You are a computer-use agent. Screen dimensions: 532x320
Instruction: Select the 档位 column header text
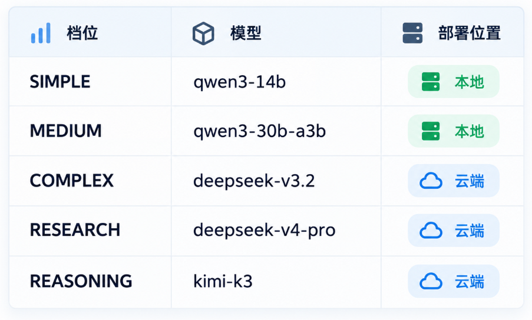tap(82, 33)
